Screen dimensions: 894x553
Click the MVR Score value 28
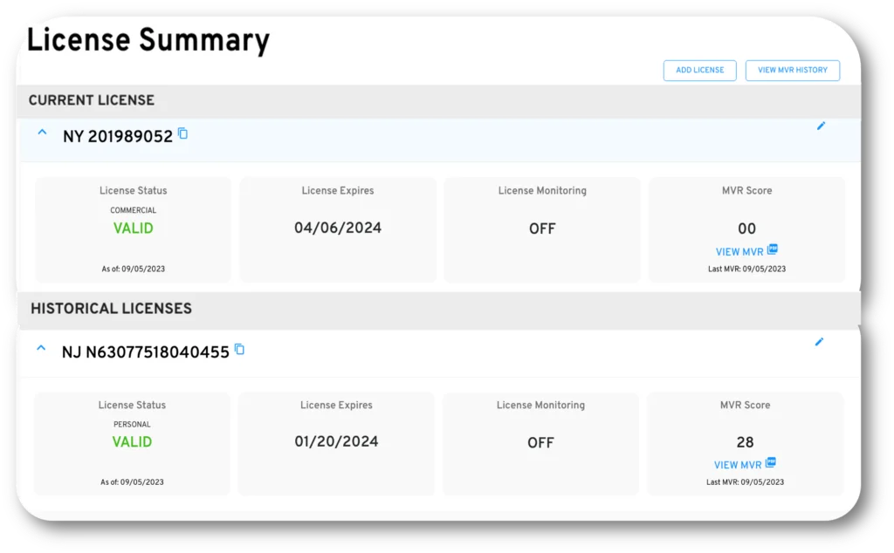(746, 442)
